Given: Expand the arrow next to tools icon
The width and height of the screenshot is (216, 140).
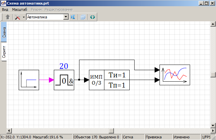Looking at the screenshot, I should click(24, 17).
